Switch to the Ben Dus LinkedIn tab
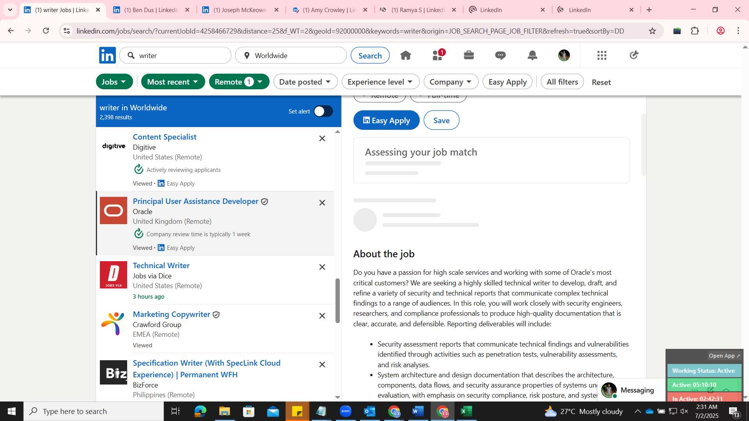The width and height of the screenshot is (749, 421). [x=151, y=10]
